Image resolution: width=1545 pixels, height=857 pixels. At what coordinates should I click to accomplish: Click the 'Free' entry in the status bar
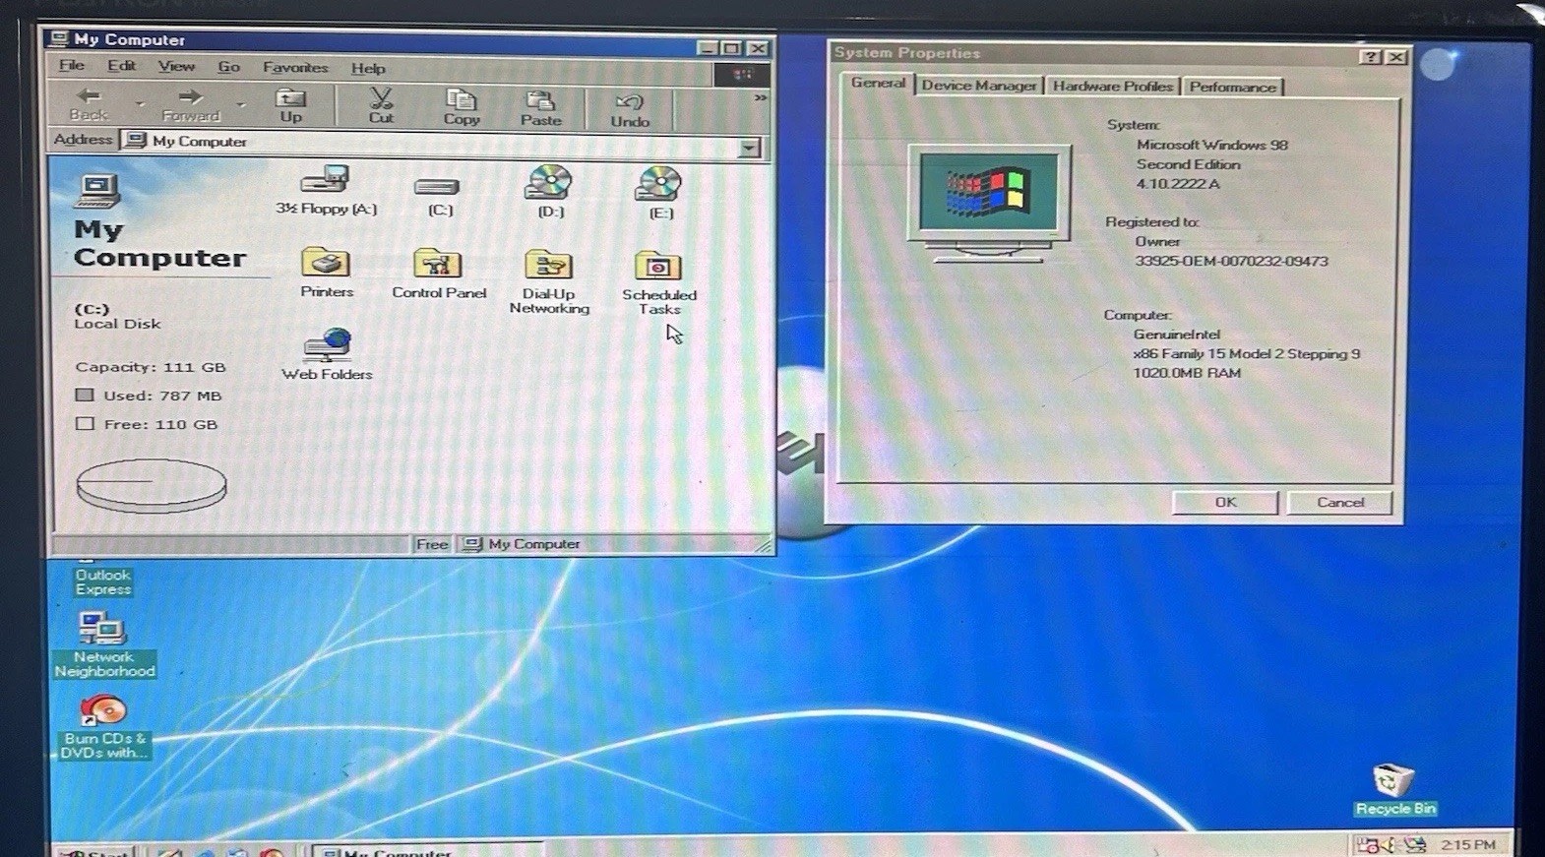click(431, 544)
